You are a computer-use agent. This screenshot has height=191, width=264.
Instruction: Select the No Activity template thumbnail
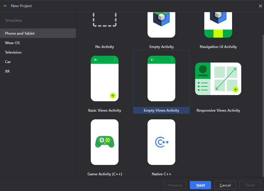105,20
